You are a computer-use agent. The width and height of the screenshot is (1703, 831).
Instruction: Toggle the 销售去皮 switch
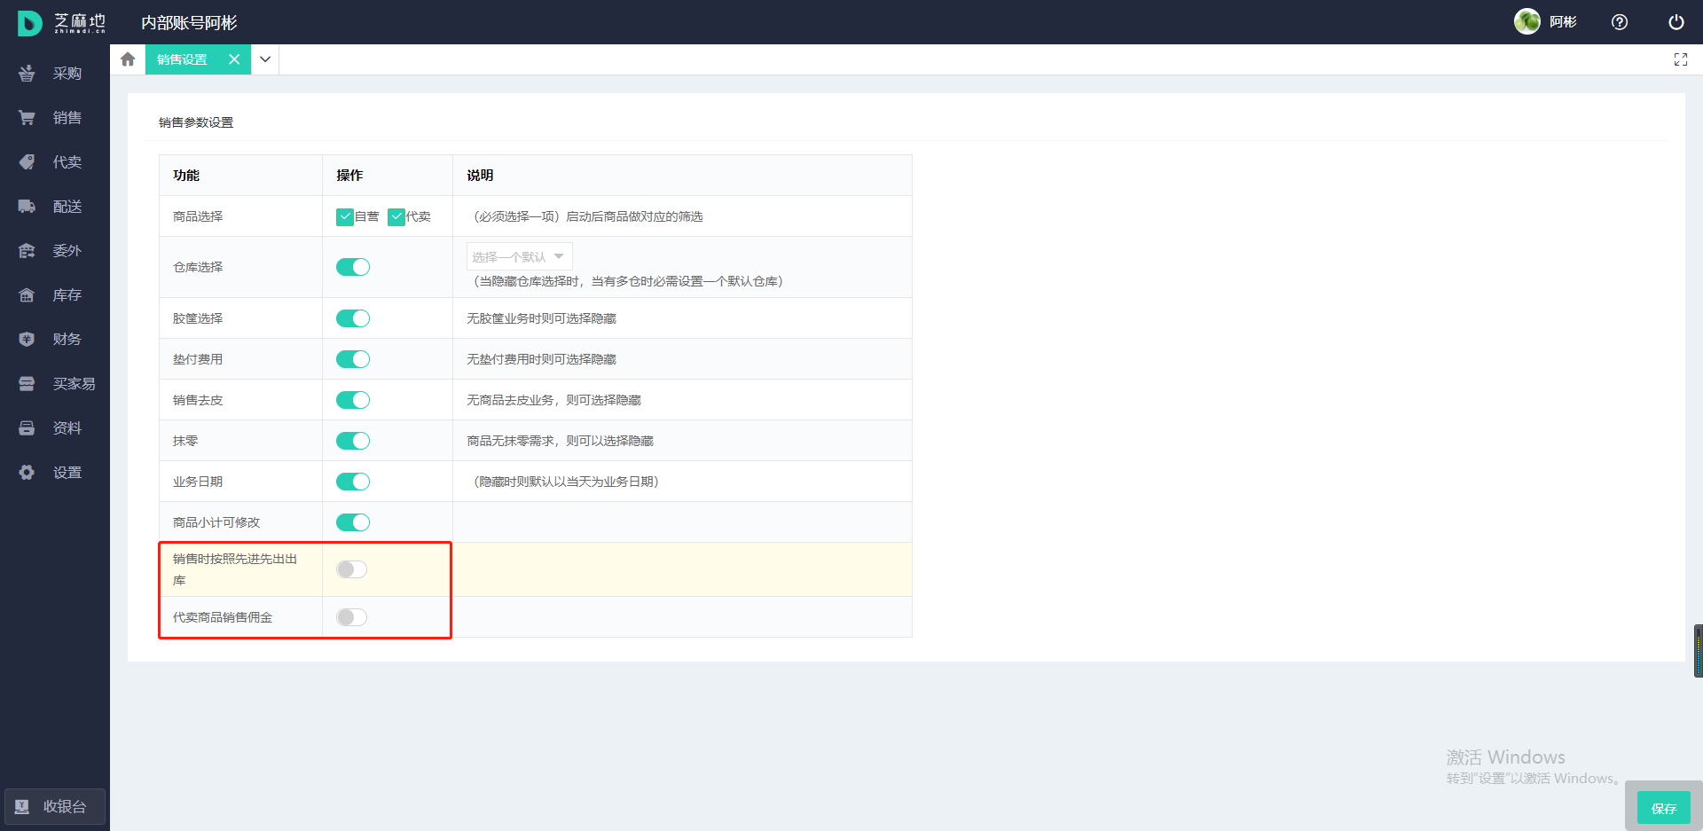click(x=353, y=400)
